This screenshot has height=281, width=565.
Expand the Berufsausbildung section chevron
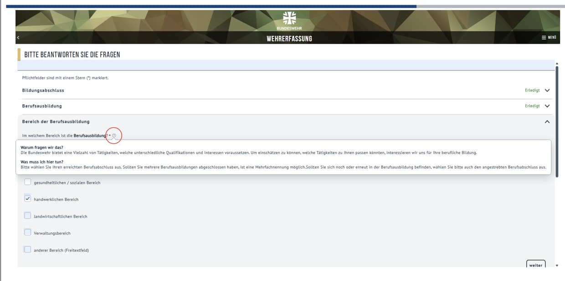(547, 106)
